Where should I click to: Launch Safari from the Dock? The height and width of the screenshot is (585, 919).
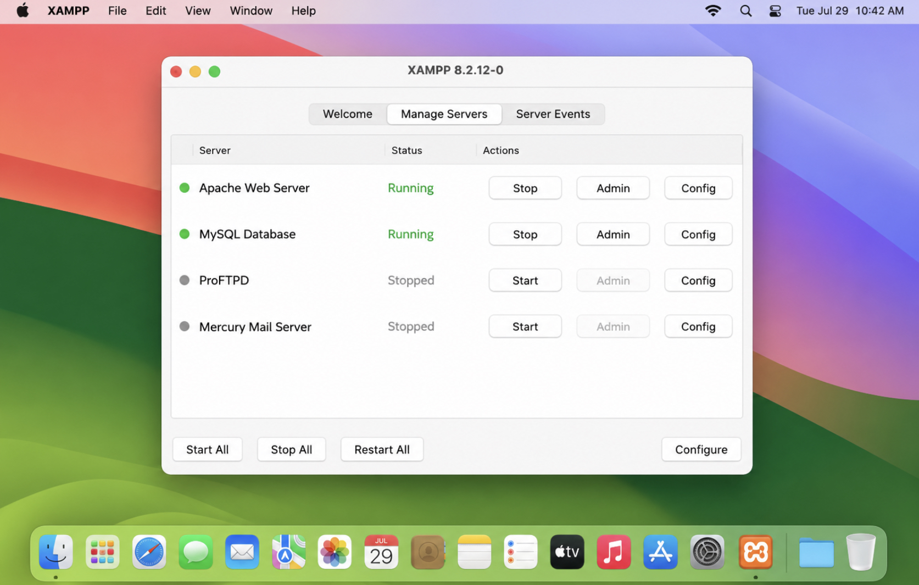pos(149,552)
